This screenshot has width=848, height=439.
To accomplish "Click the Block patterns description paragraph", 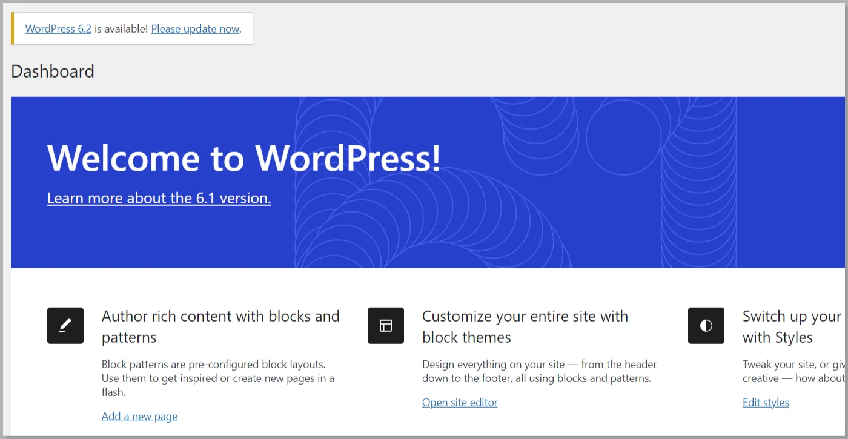I will coord(218,378).
